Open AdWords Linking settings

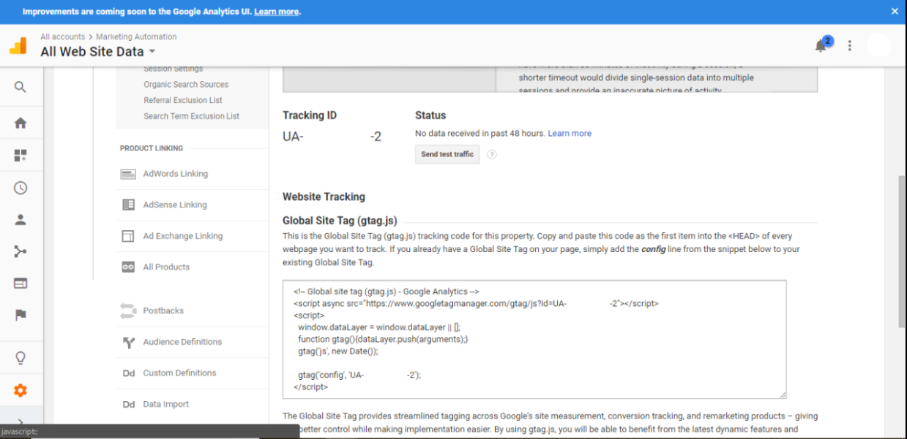176,174
